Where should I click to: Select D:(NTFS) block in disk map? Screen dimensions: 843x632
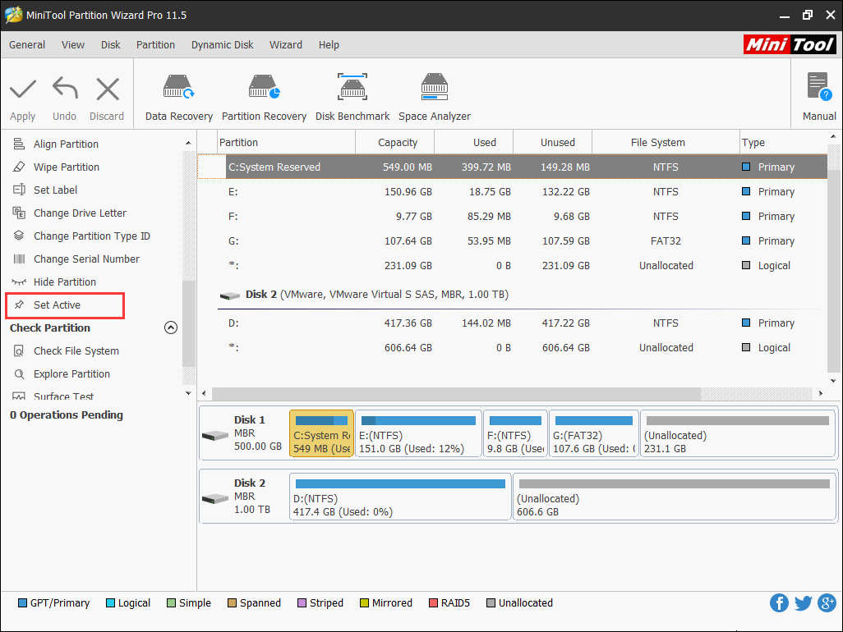tap(400, 497)
